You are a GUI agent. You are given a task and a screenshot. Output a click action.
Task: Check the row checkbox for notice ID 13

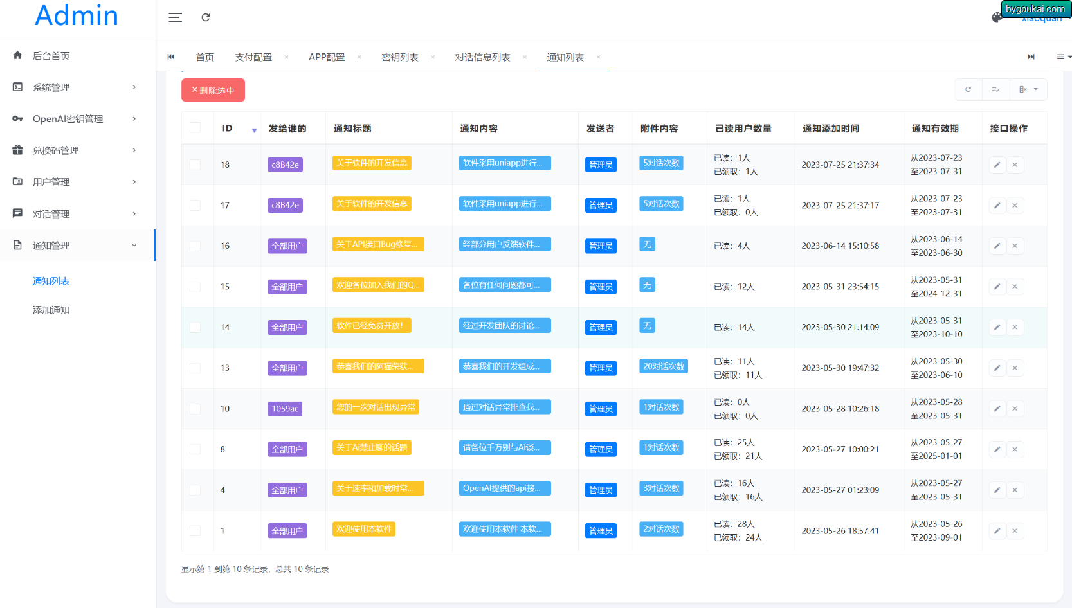[195, 368]
